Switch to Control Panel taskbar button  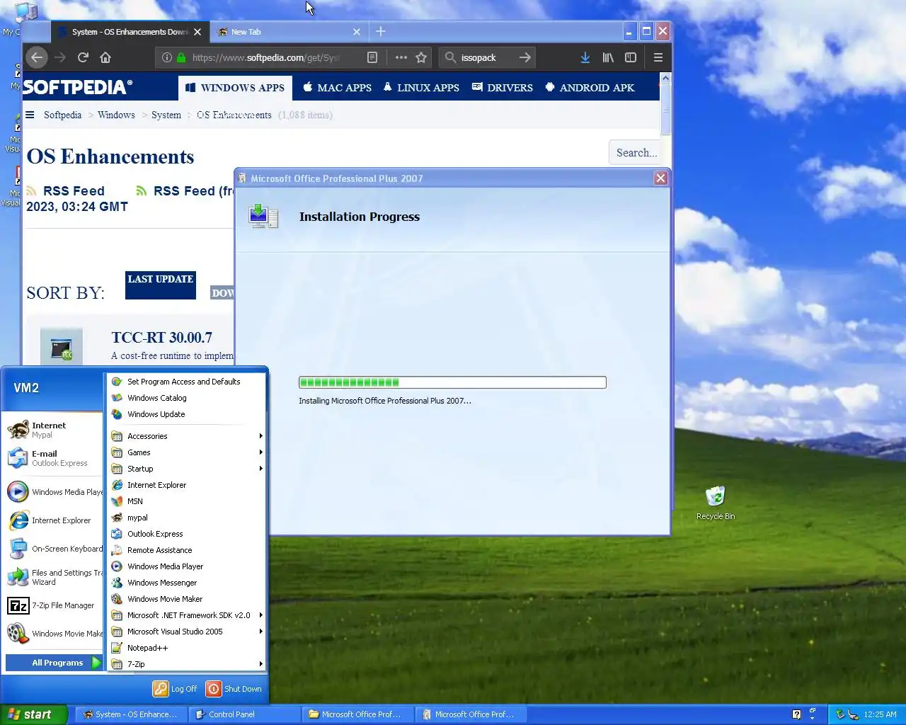point(245,714)
